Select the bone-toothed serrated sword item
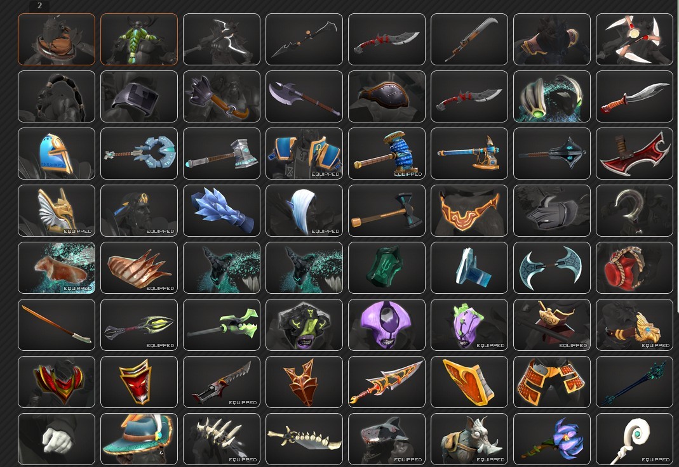 click(304, 439)
